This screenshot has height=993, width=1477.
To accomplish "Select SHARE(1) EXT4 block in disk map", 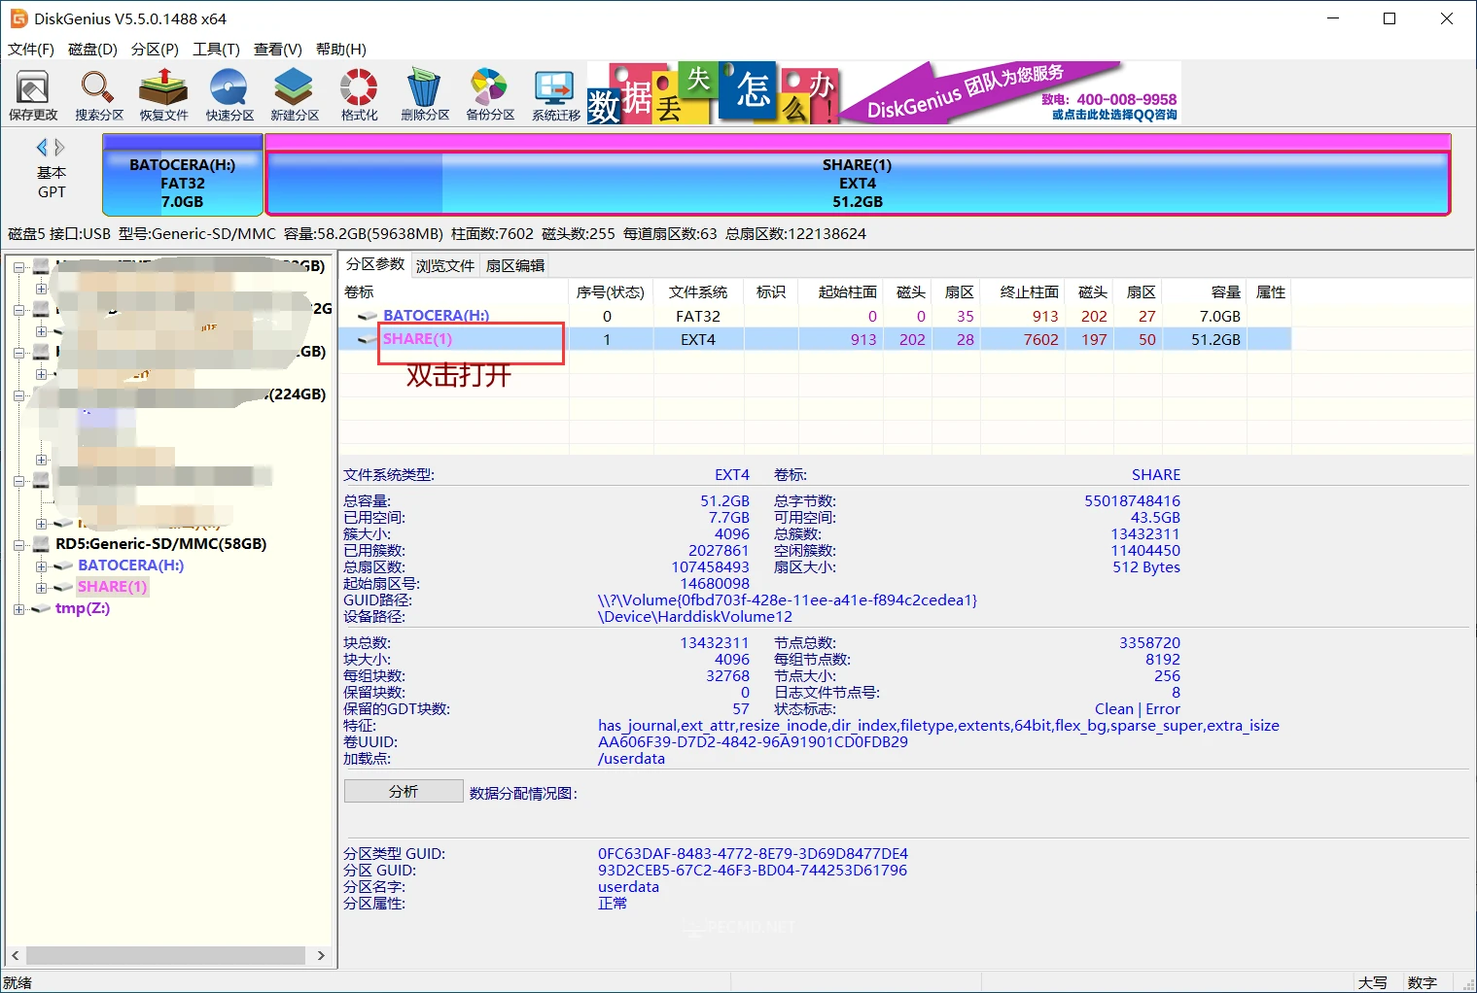I will [x=858, y=176].
